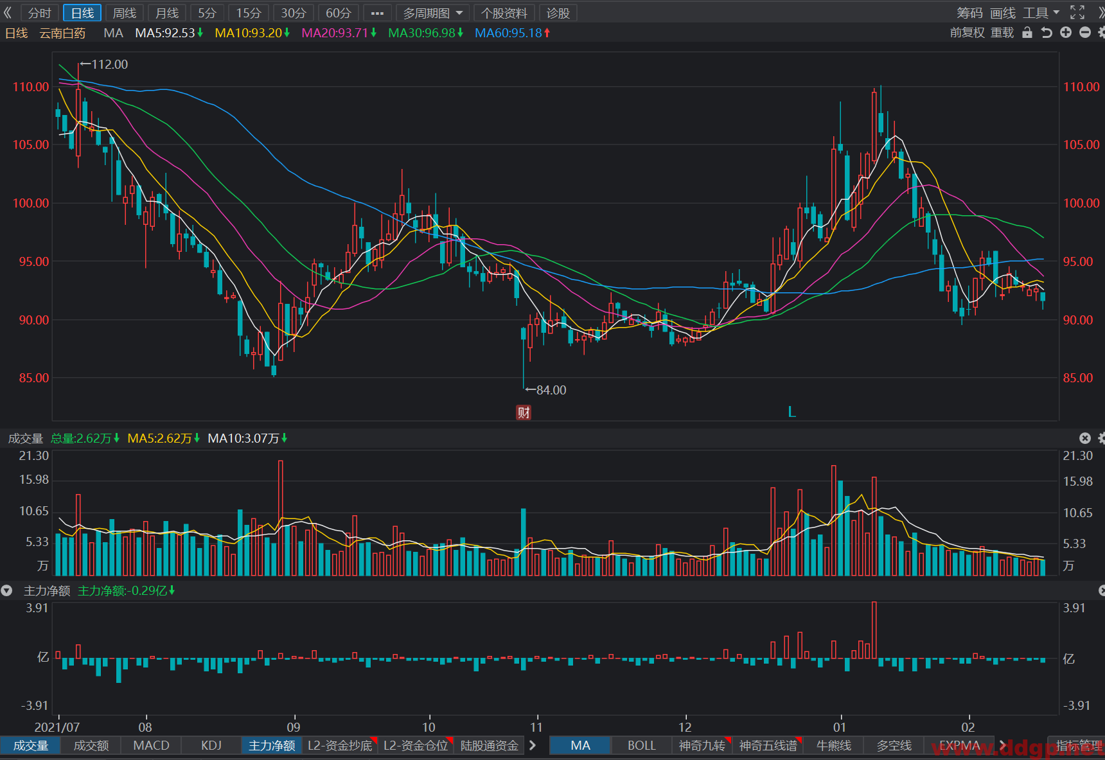Select the 60分 period
Image resolution: width=1105 pixels, height=760 pixels.
[x=339, y=13]
